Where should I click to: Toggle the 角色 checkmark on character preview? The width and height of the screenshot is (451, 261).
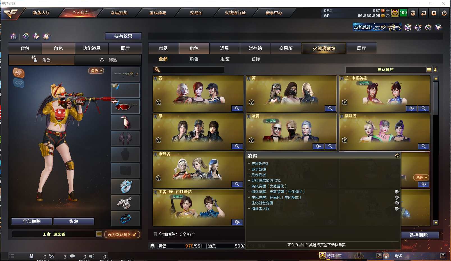coord(96,71)
